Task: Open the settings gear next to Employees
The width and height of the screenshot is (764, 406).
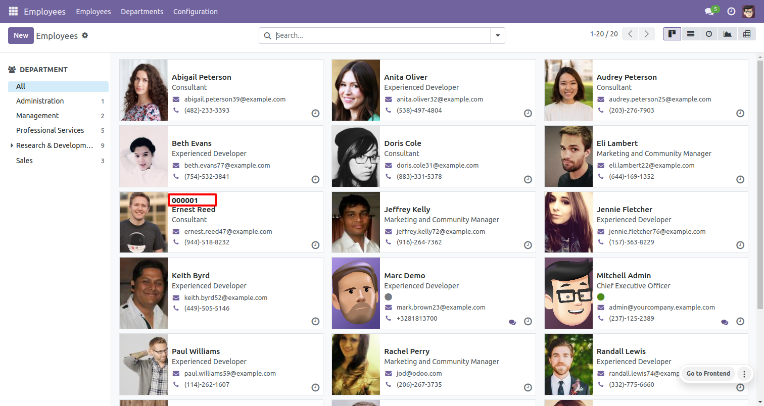Action: pos(85,35)
